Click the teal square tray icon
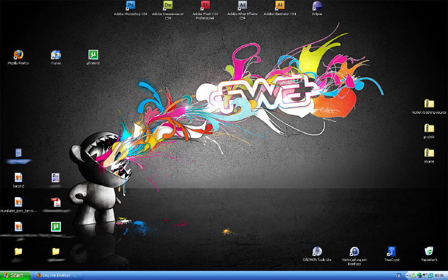The width and height of the screenshot is (448, 280). [x=431, y=276]
